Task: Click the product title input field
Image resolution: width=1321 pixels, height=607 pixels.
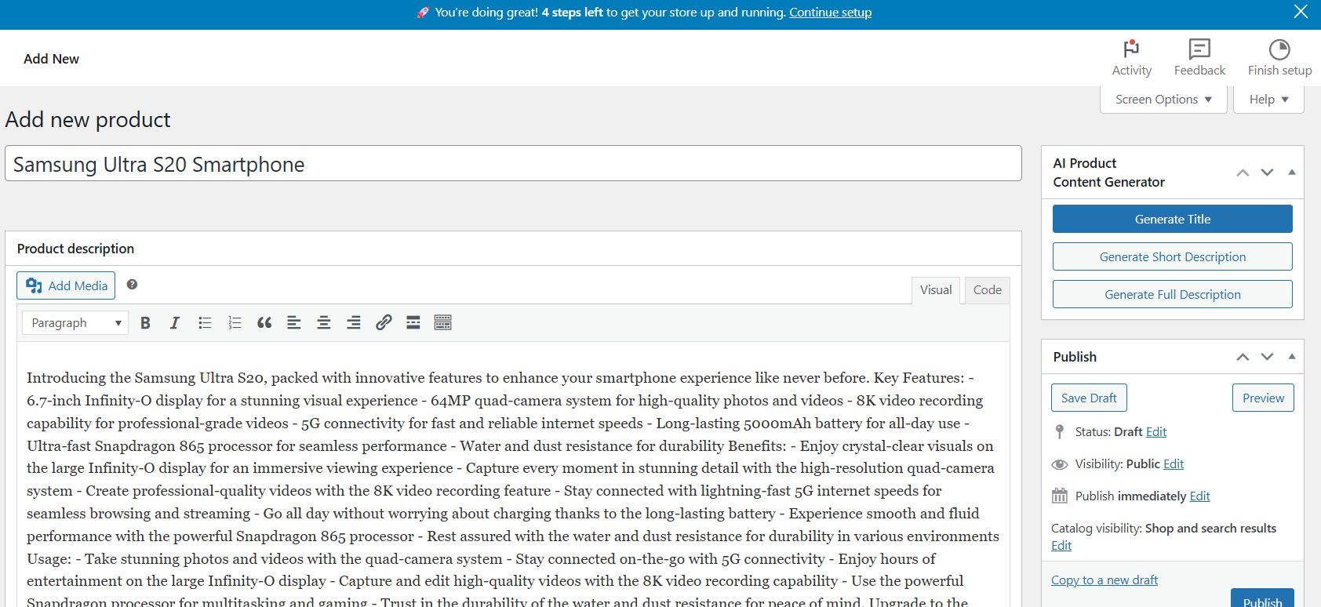Action: 513,164
